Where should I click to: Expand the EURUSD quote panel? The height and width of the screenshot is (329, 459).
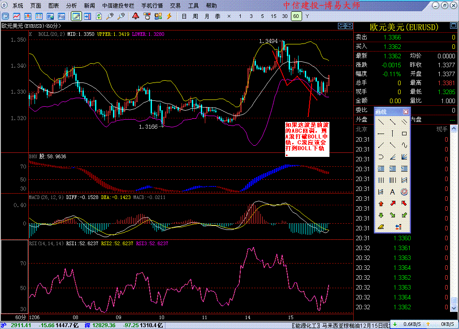pos(454,26)
